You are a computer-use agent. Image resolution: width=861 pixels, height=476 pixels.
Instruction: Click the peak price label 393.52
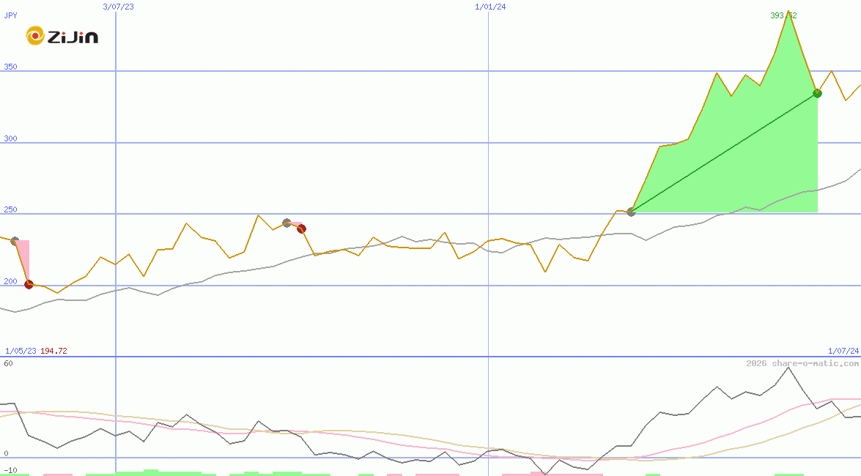[785, 15]
